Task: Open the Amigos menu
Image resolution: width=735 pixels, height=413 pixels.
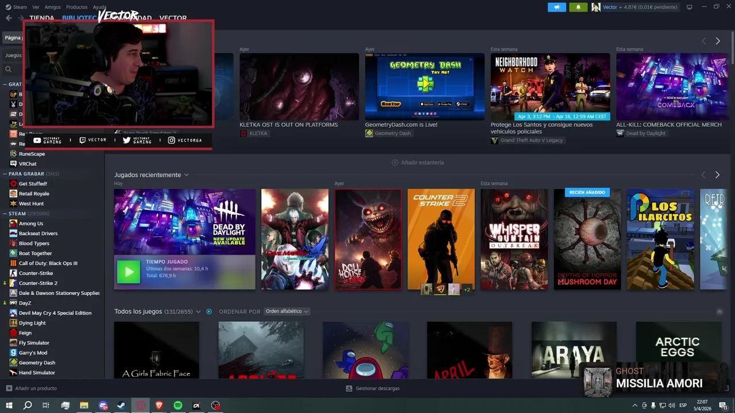Action: coord(52,7)
